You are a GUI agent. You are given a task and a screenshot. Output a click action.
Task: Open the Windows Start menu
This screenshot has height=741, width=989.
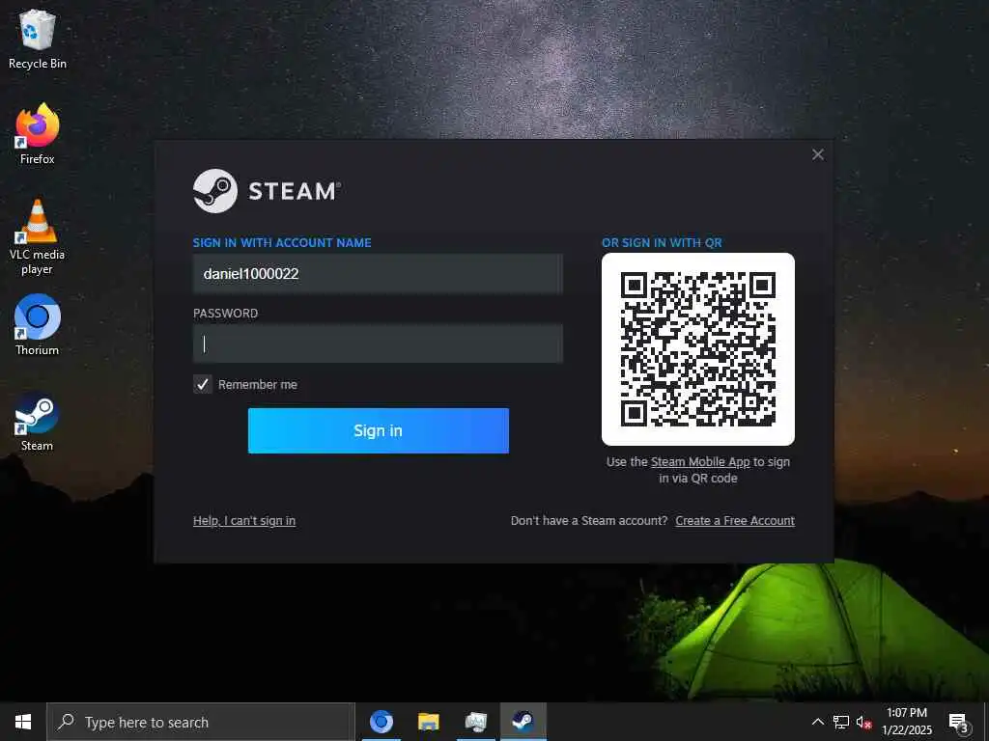(x=23, y=722)
